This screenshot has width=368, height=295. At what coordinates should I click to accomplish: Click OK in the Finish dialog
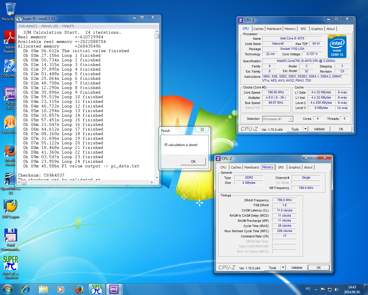click(x=193, y=162)
